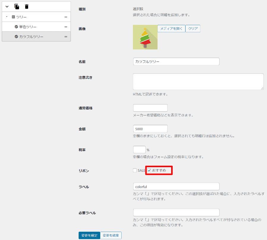Select the カラフルツリー tree item
The width and height of the screenshot is (267, 240).
(x=36, y=36)
